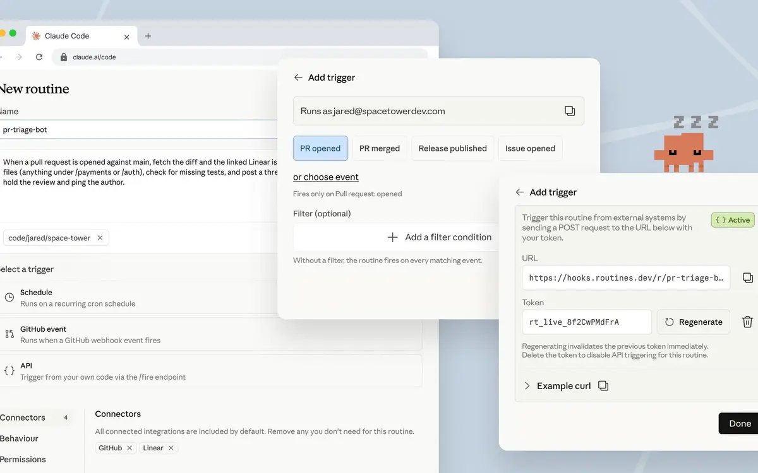Click the browser forward arrow

click(x=18, y=57)
